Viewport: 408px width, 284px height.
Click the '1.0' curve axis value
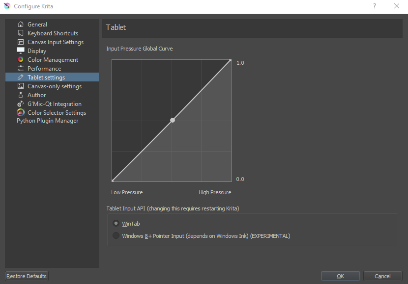coord(240,63)
